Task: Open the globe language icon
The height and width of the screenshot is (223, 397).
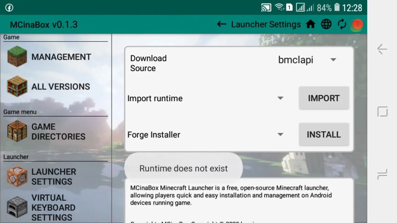Action: pyautogui.click(x=326, y=24)
